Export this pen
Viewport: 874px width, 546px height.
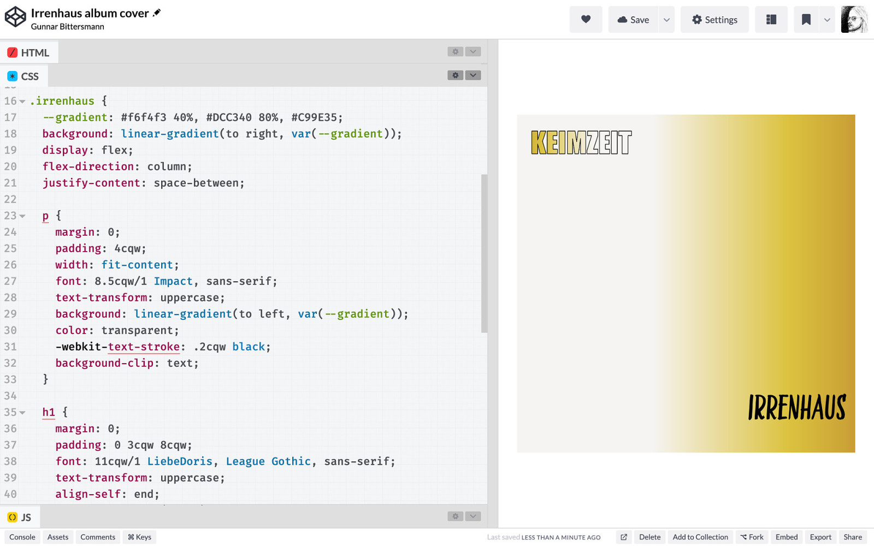tap(820, 537)
